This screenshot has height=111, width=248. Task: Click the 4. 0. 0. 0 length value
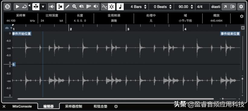pyautogui.click(x=80, y=21)
